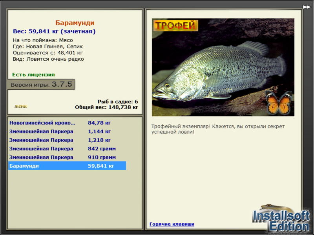Click the trophy description message text
The height and width of the screenshot is (235, 314).
pyautogui.click(x=218, y=129)
